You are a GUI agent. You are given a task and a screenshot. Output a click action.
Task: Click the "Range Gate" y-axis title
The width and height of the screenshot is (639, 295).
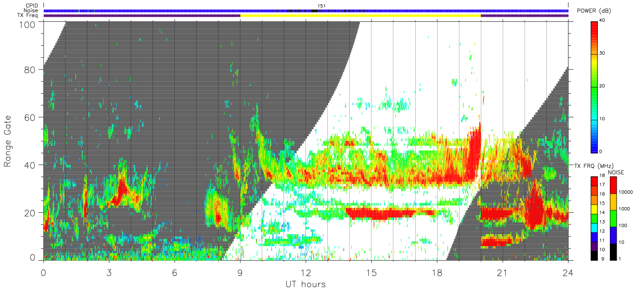(x=8, y=141)
